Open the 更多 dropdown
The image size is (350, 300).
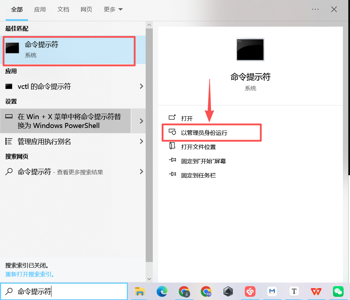pos(113,9)
